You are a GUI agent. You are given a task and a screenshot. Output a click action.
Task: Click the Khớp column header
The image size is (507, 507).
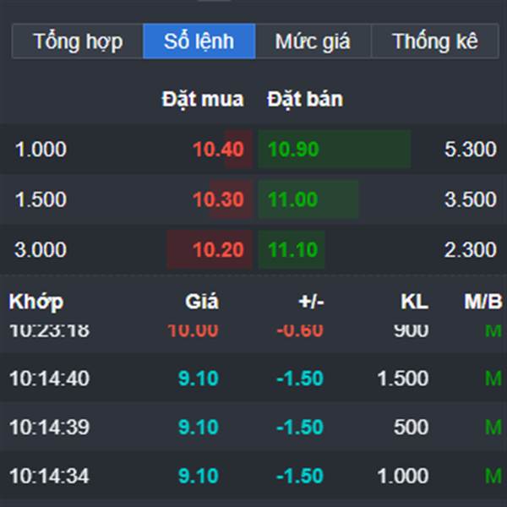pyautogui.click(x=35, y=302)
